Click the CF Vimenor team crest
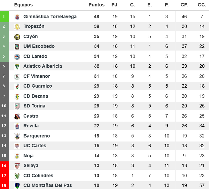Image resolution: width=209 pixels, height=189 pixels. [x=17, y=76]
